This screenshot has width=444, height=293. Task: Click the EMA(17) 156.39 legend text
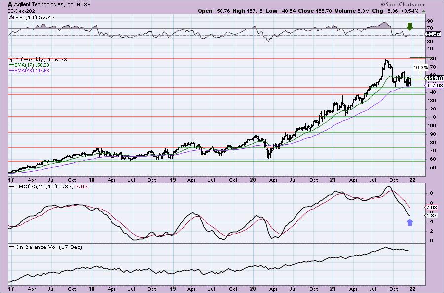pyautogui.click(x=32, y=65)
